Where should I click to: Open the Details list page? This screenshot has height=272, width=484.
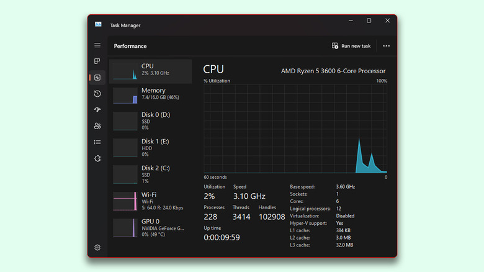97,142
